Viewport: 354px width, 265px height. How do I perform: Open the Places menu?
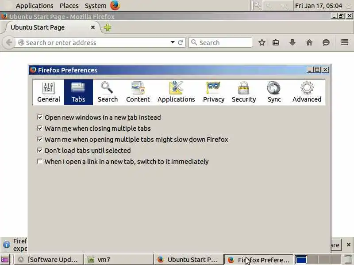point(69,6)
